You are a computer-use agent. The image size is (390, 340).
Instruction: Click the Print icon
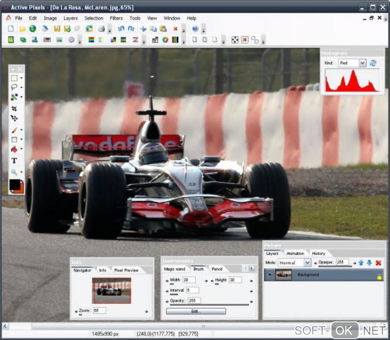[101, 29]
